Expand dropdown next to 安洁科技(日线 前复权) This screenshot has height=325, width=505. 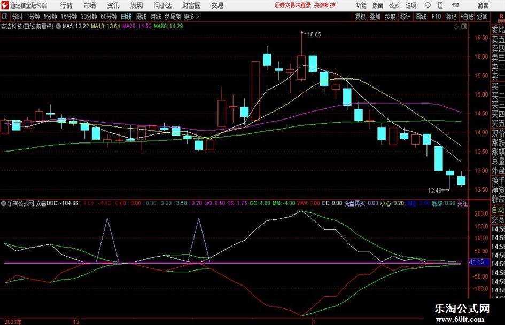click(x=58, y=26)
